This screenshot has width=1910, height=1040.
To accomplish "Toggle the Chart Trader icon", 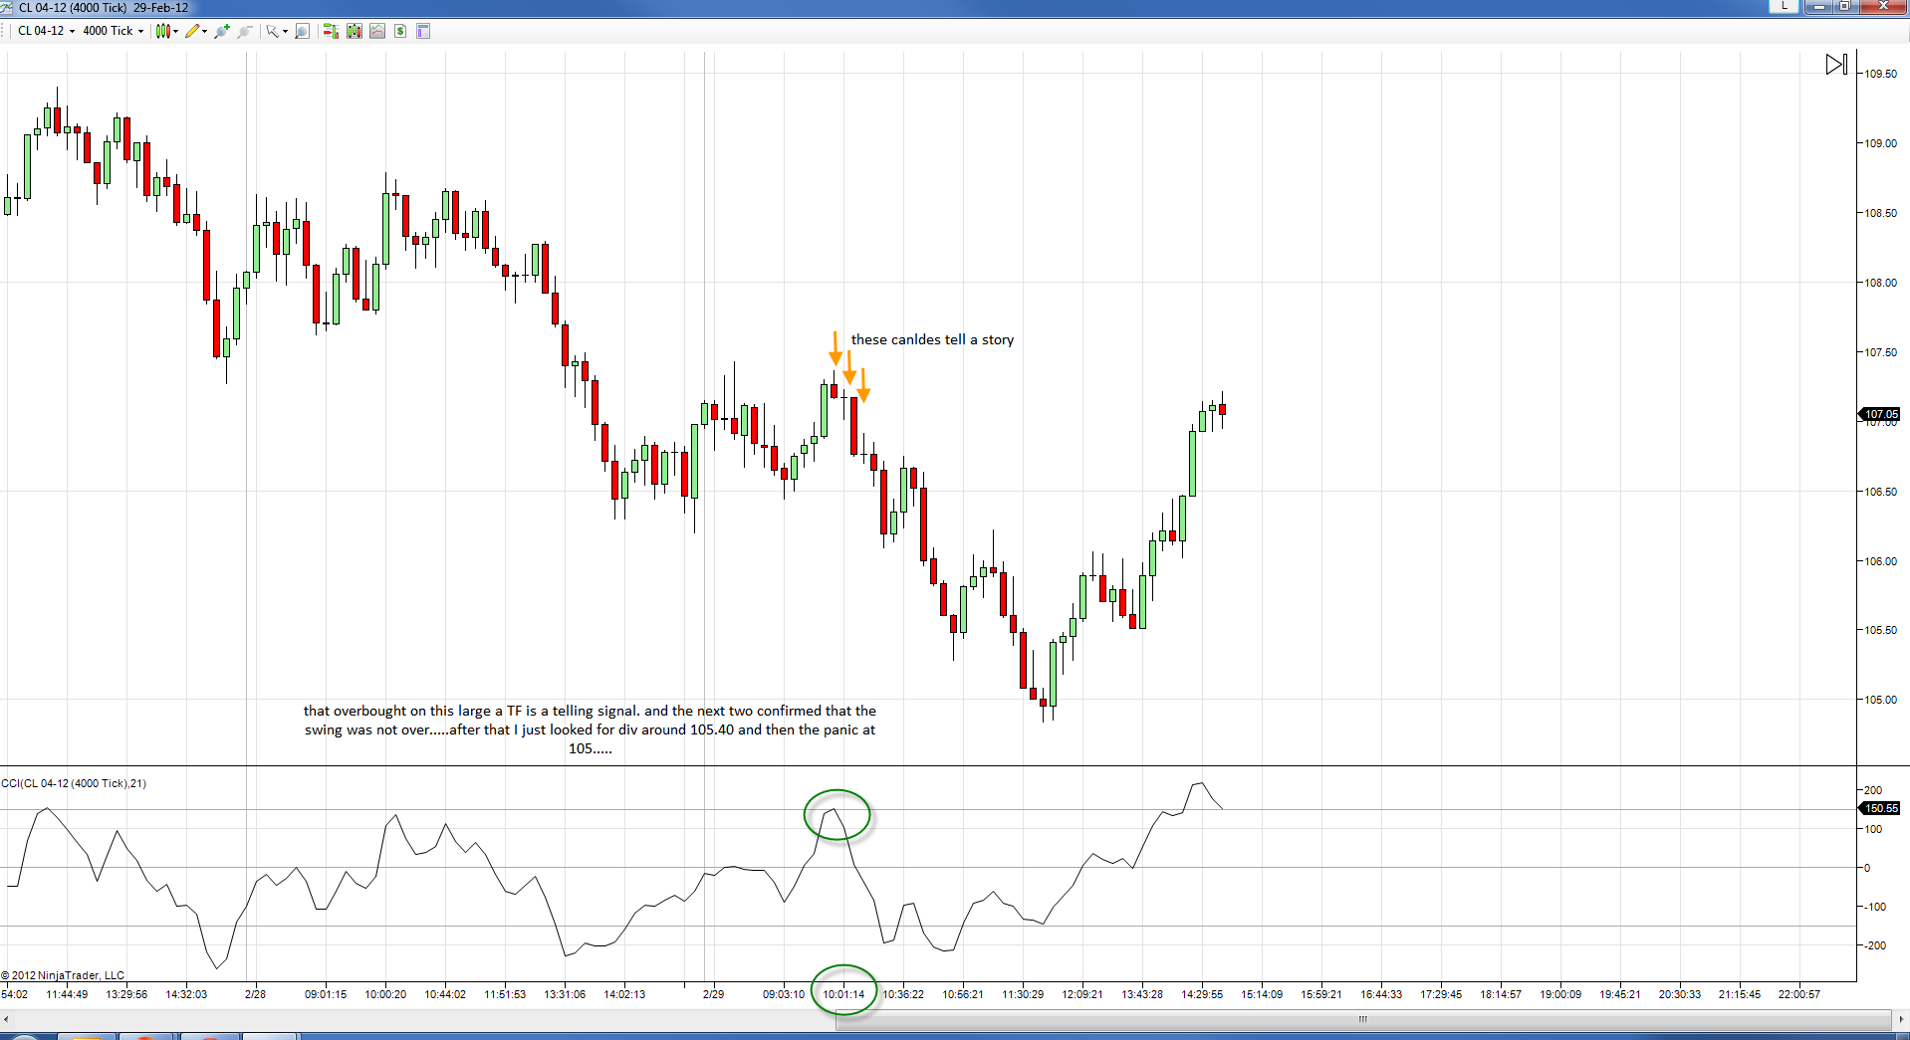I will point(331,31).
